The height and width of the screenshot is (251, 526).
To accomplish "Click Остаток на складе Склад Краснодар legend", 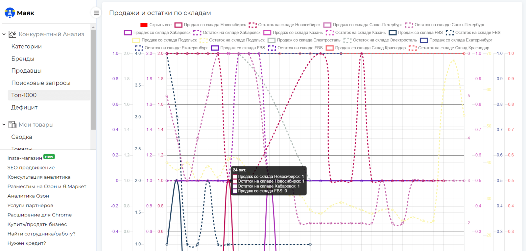I will coord(449,48).
